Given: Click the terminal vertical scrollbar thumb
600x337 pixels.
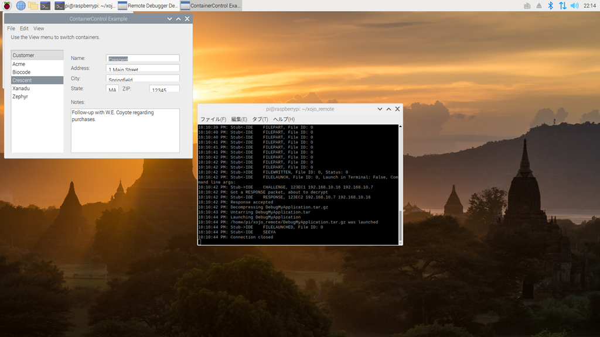Looking at the screenshot, I should (400, 225).
